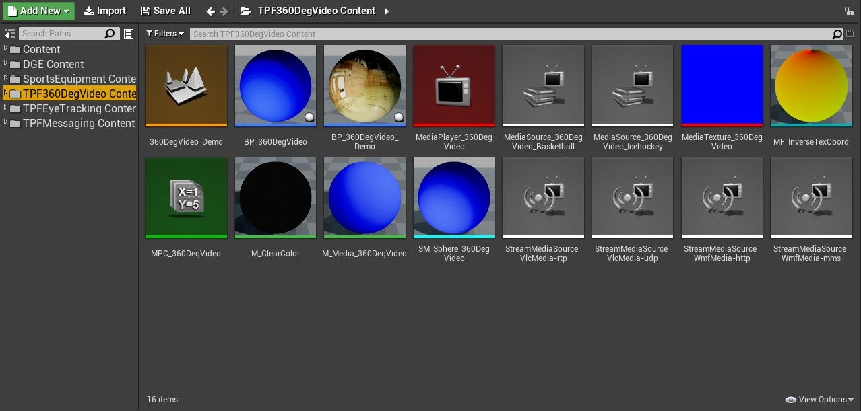Expand the TPF360DegVideo Content folder arrow
The image size is (861, 411).
coord(5,93)
